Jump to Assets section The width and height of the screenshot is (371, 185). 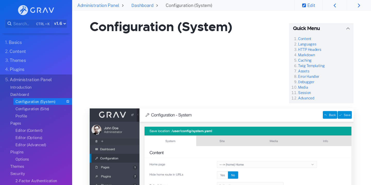click(304, 71)
